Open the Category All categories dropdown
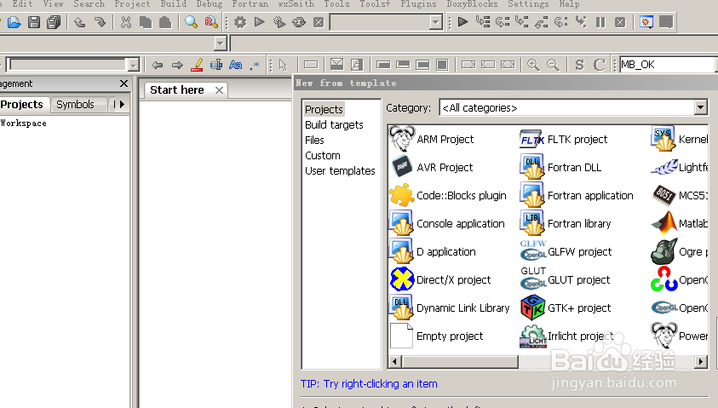718x408 pixels. [700, 107]
